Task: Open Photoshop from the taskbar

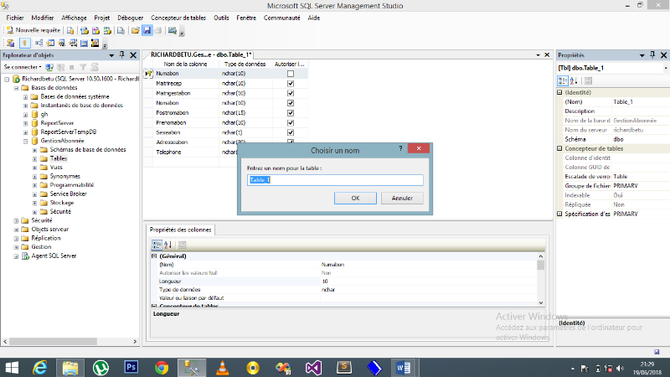Action: [x=131, y=368]
